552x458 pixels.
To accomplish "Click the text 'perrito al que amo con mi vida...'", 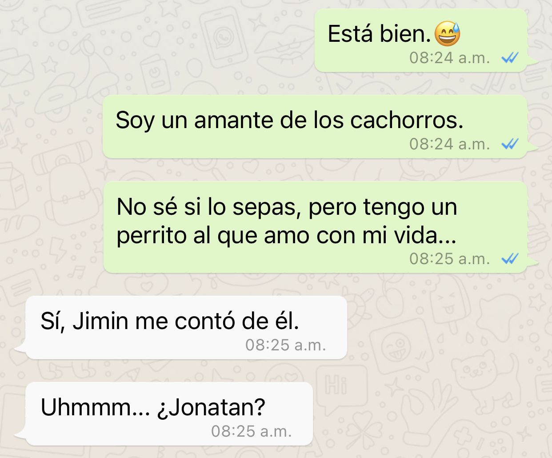I will pos(287,236).
